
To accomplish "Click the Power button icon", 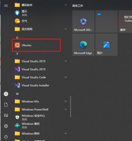I will pyautogui.click(x=6, y=137).
